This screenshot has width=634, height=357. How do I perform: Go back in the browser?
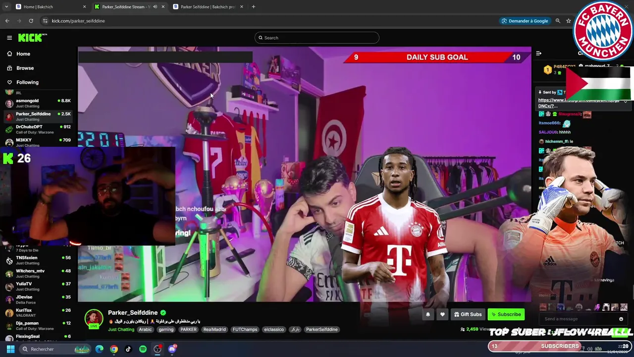[x=7, y=21]
